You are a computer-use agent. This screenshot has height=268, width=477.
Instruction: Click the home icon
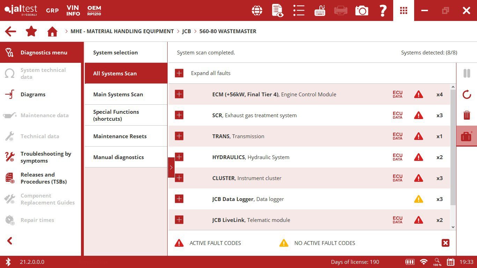52,31
